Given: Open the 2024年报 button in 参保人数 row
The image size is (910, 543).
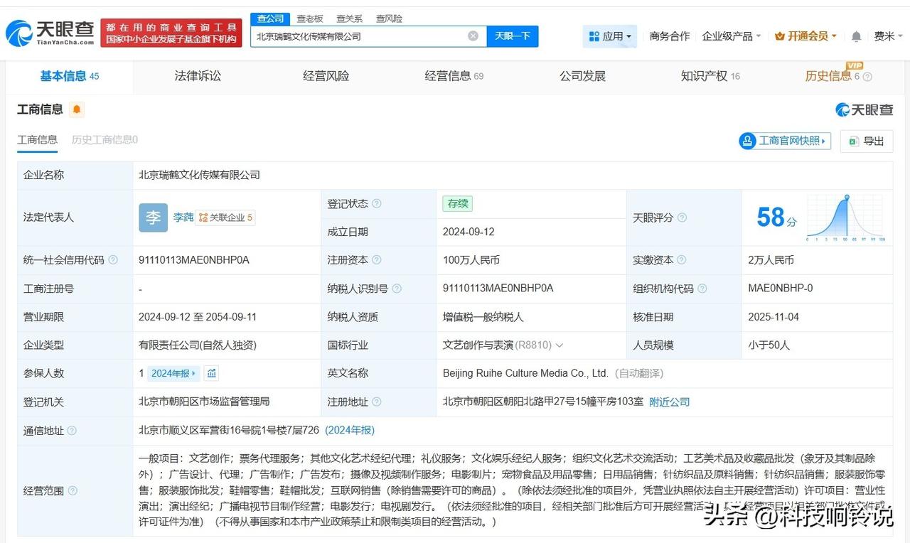Looking at the screenshot, I should pos(174,373).
